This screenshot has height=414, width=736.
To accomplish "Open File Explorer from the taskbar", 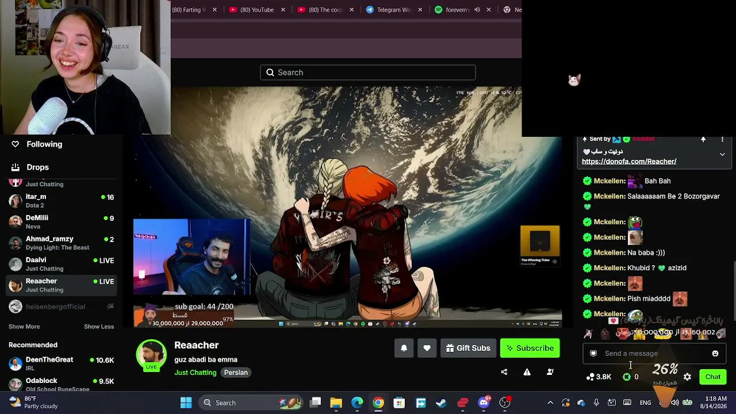I will (x=336, y=402).
